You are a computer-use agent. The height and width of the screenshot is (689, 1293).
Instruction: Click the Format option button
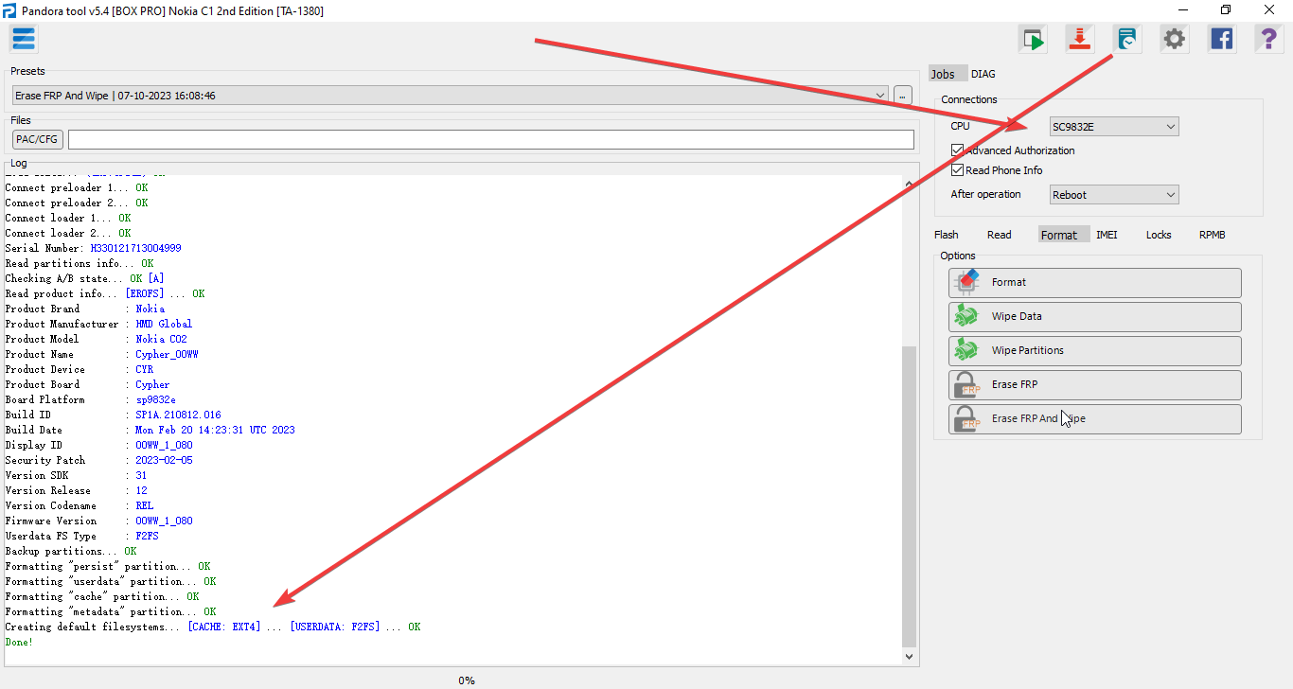click(1095, 282)
